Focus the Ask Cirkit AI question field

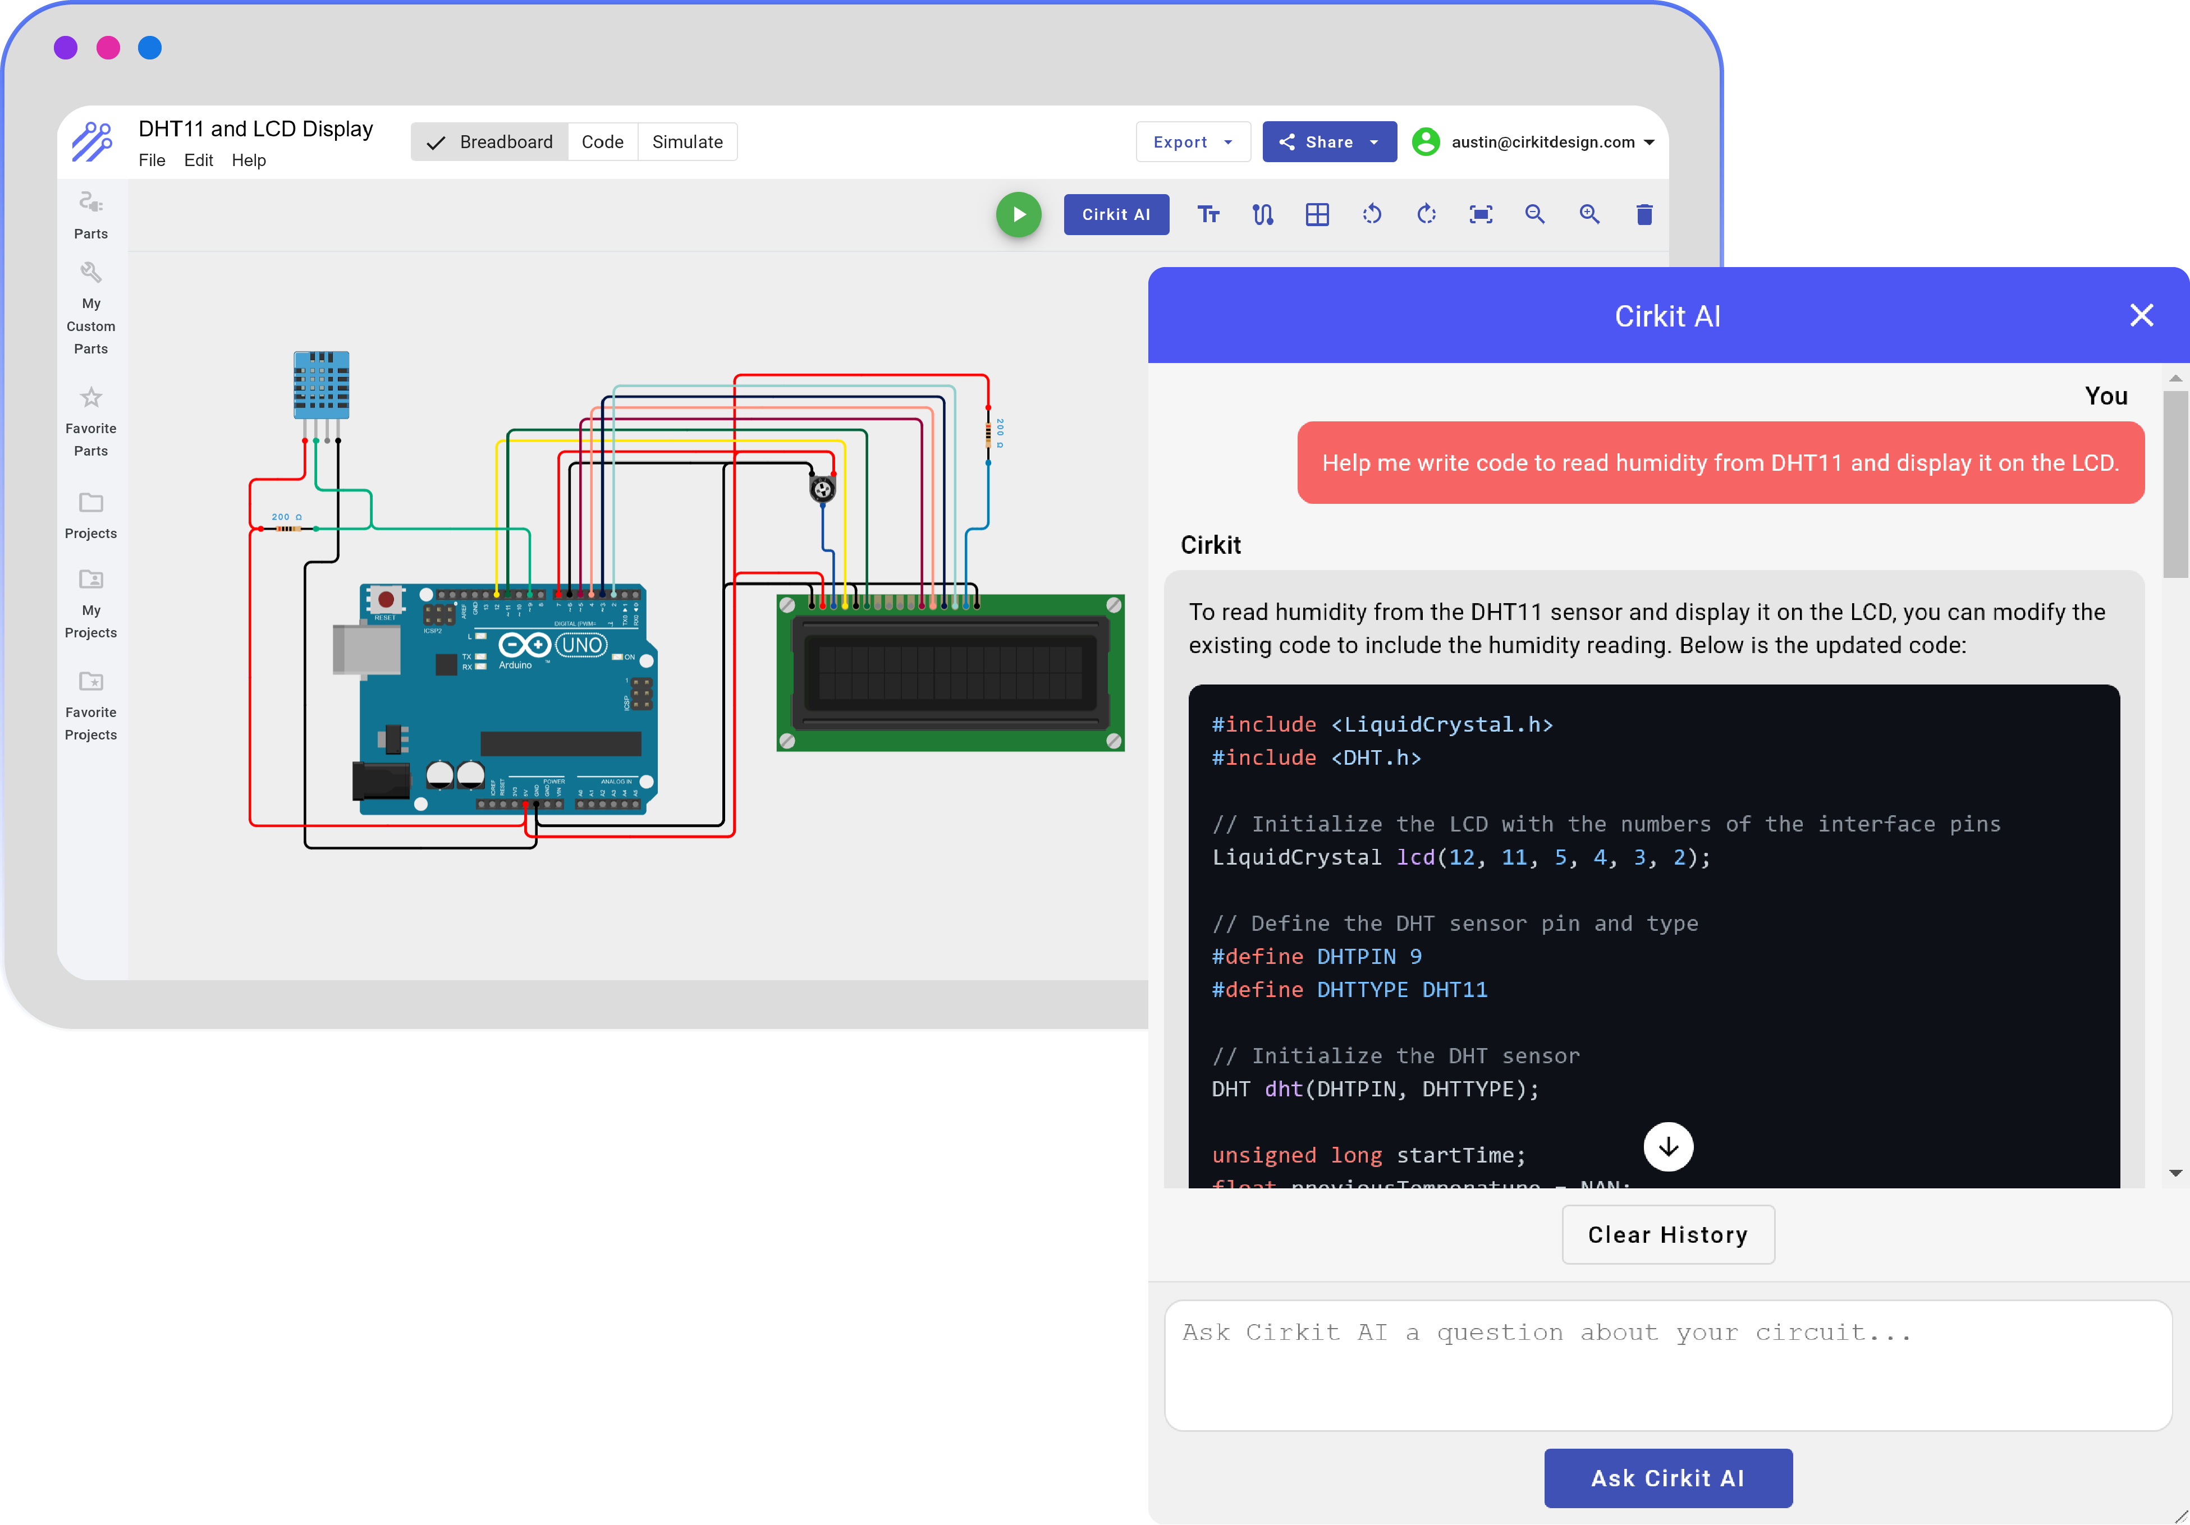click(x=1667, y=1366)
